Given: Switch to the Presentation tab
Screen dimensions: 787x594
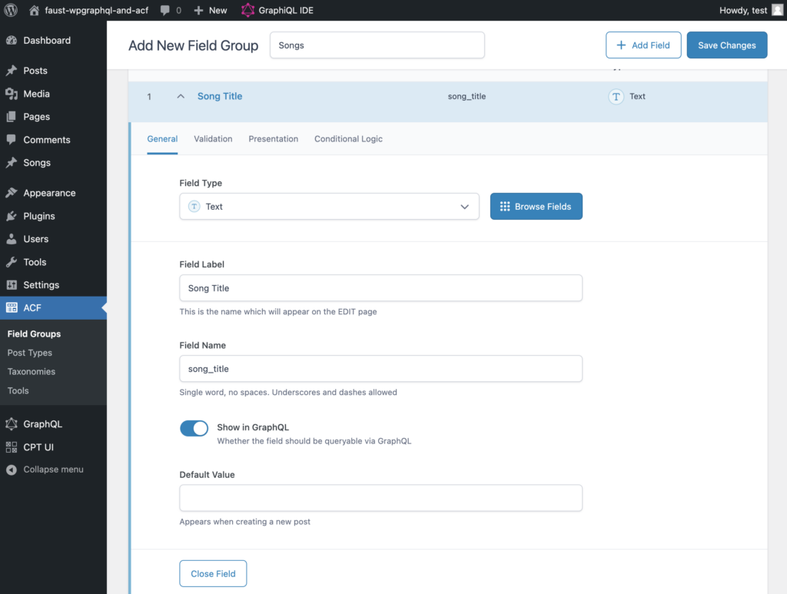Looking at the screenshot, I should pyautogui.click(x=273, y=139).
